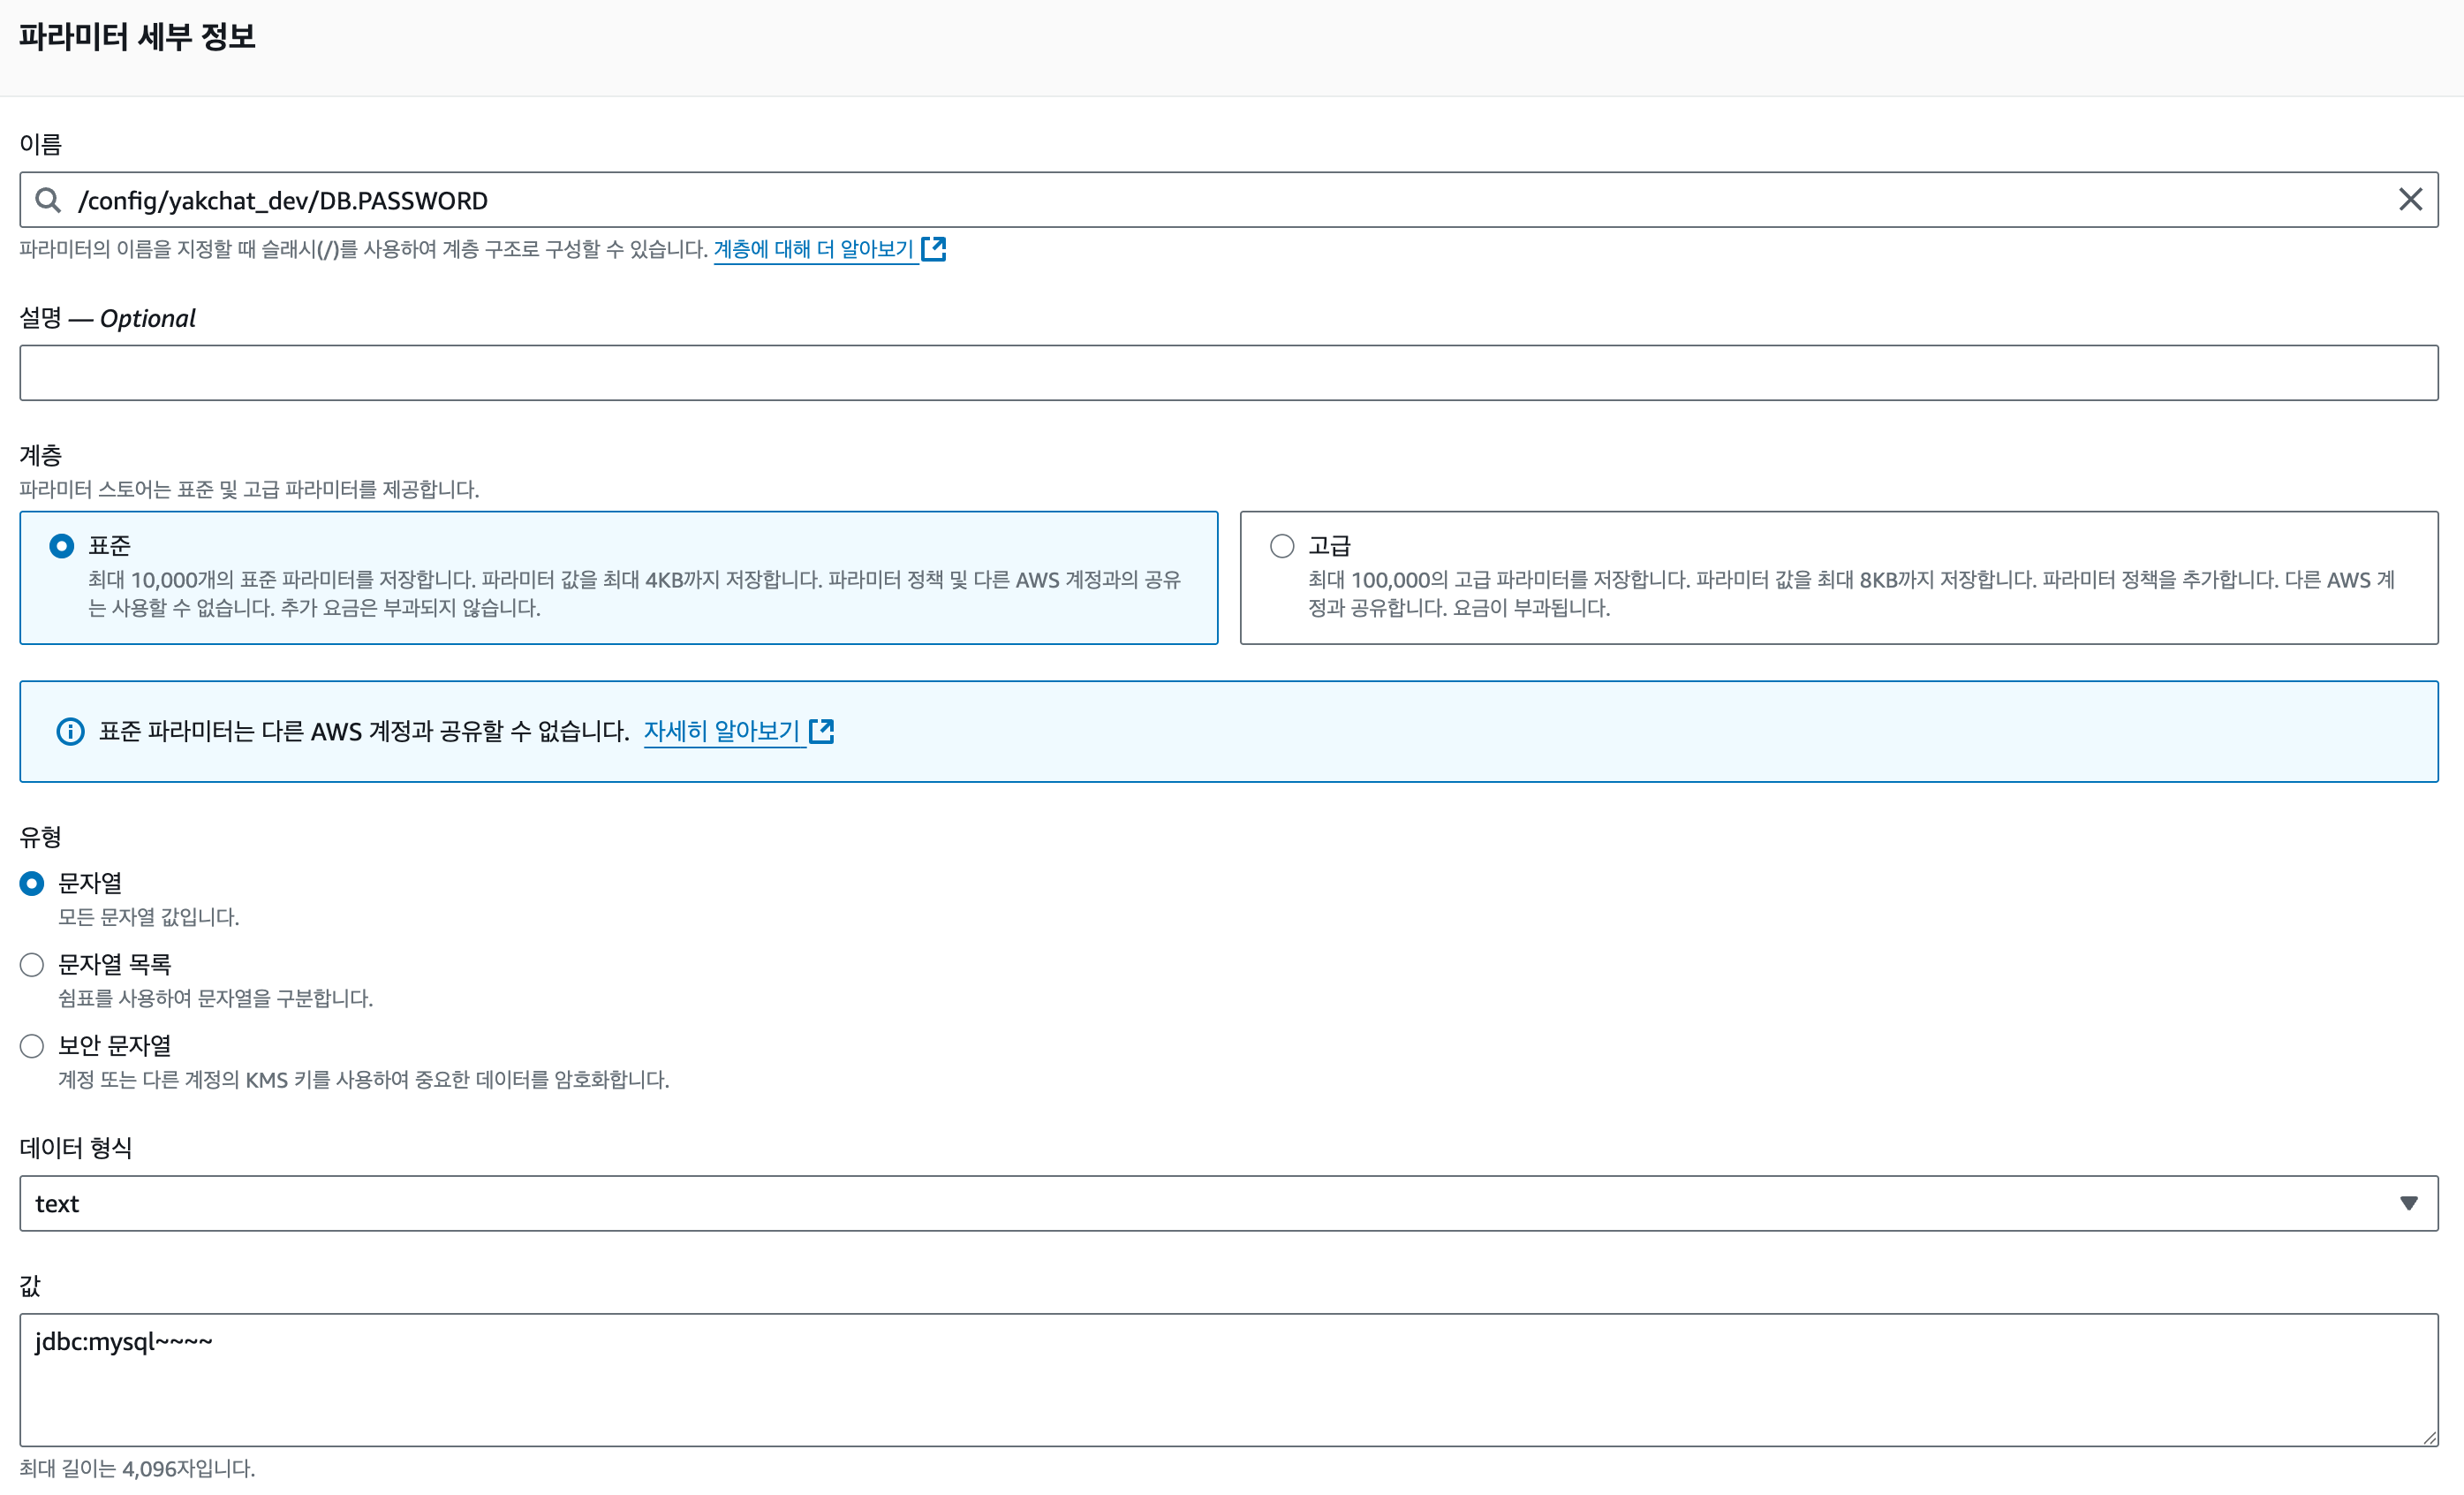Select the 표준 tier radio button
Viewport: 2464px width, 1495px height.
click(62, 545)
